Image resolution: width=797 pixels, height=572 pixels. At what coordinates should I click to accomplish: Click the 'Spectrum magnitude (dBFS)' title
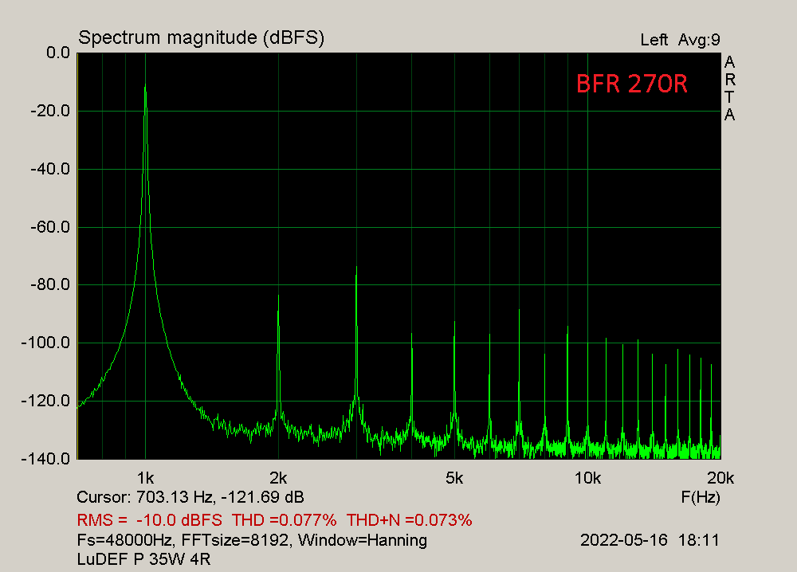coord(202,38)
